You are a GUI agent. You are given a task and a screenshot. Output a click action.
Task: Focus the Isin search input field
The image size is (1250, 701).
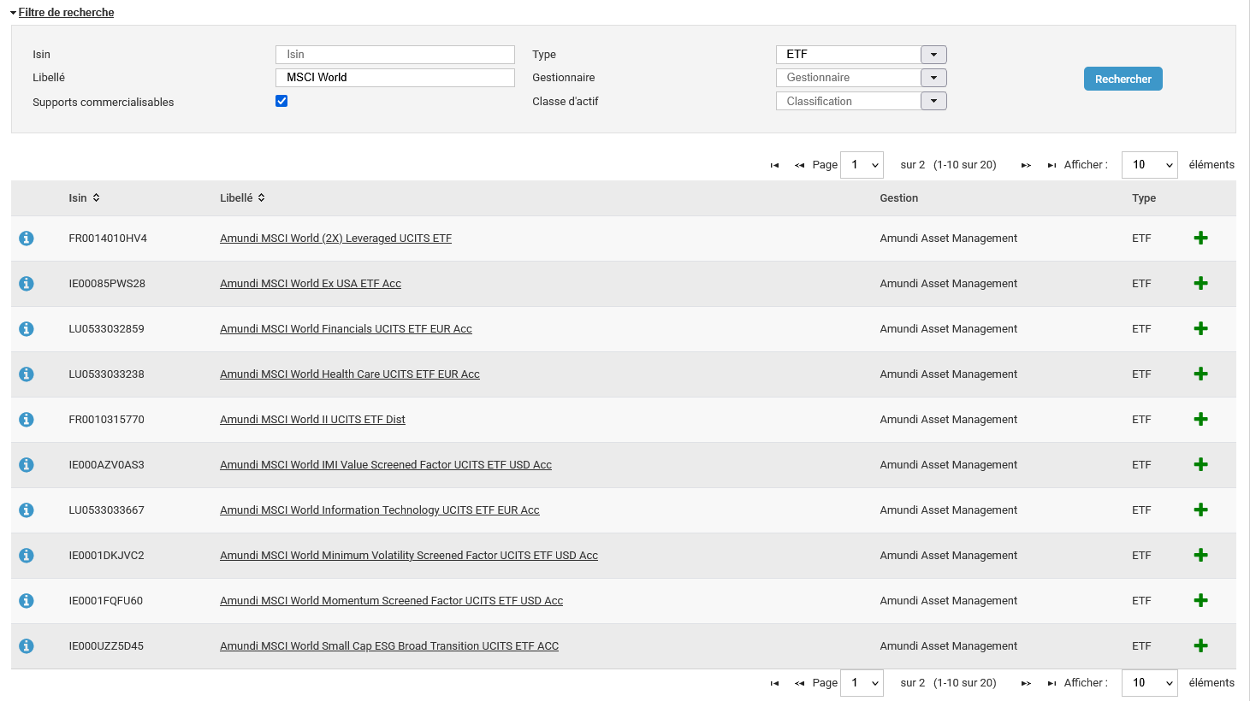pos(395,55)
